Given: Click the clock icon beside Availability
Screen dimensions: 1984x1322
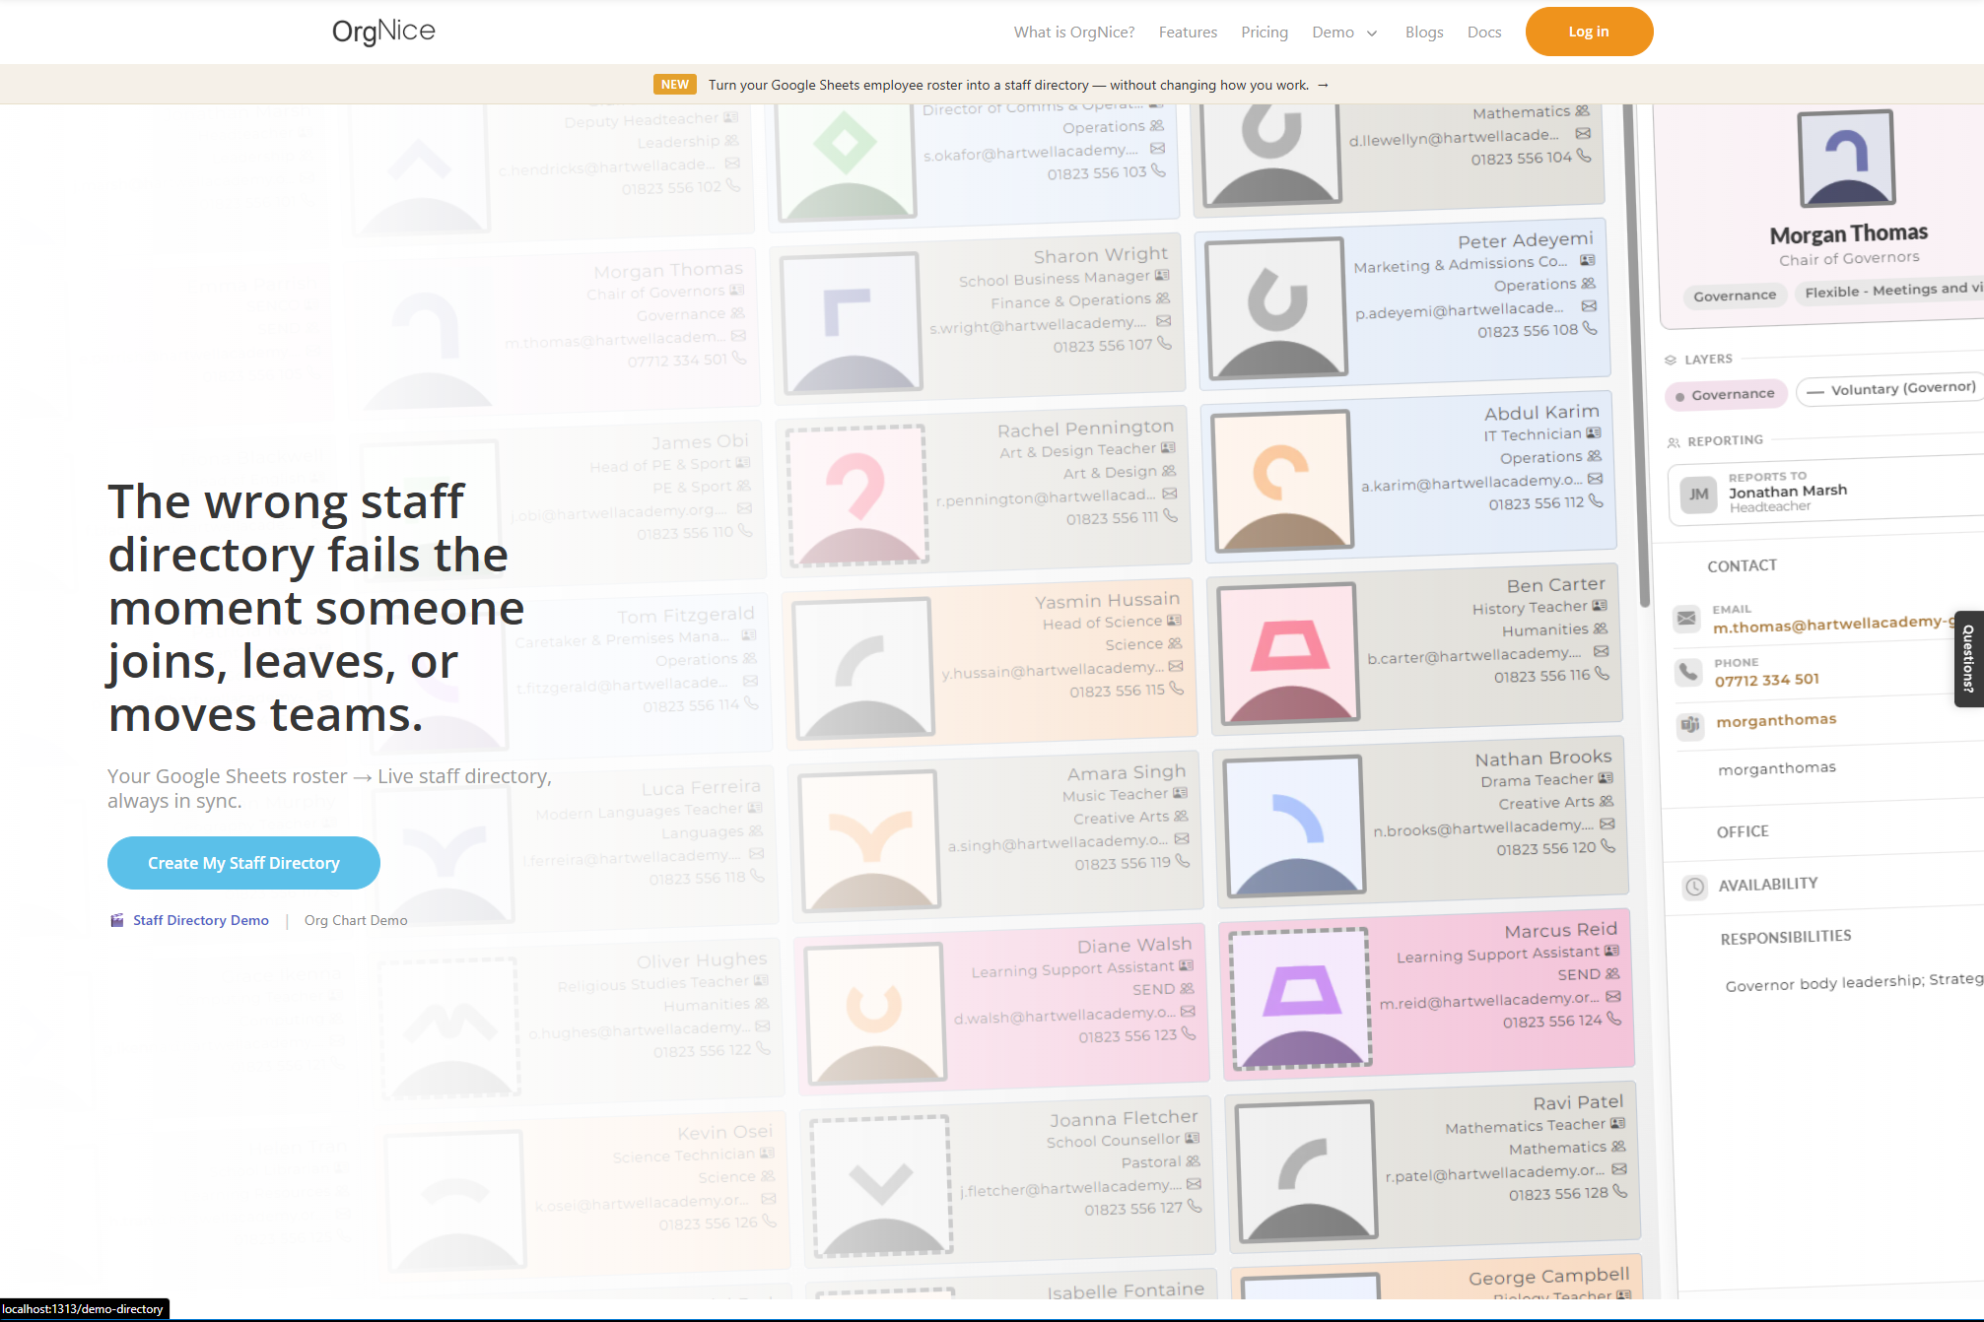Looking at the screenshot, I should click(1694, 887).
